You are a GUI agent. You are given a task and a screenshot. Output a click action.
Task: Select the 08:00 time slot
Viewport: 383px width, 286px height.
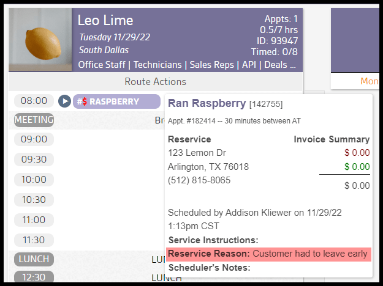pyautogui.click(x=34, y=101)
